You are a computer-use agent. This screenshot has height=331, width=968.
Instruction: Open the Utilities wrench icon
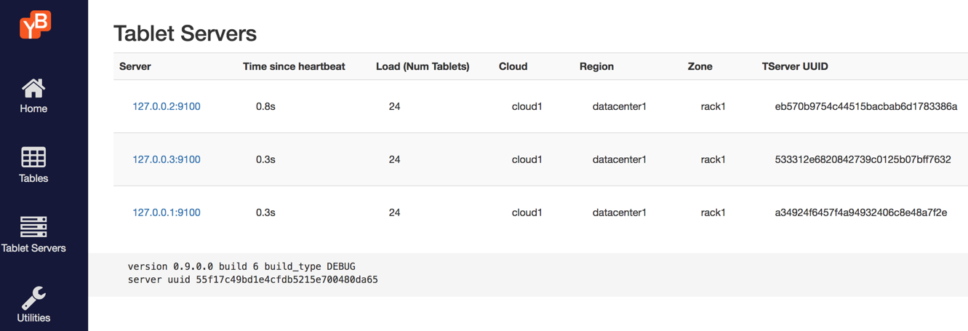point(33,298)
